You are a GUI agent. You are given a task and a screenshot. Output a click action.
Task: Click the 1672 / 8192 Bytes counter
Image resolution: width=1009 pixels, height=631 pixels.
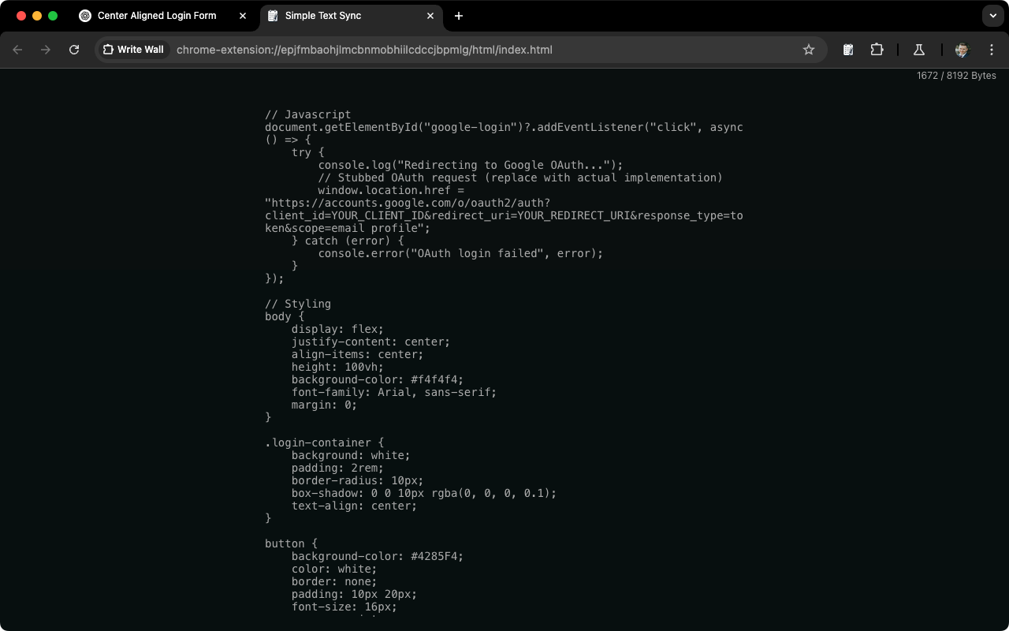pyautogui.click(x=955, y=76)
